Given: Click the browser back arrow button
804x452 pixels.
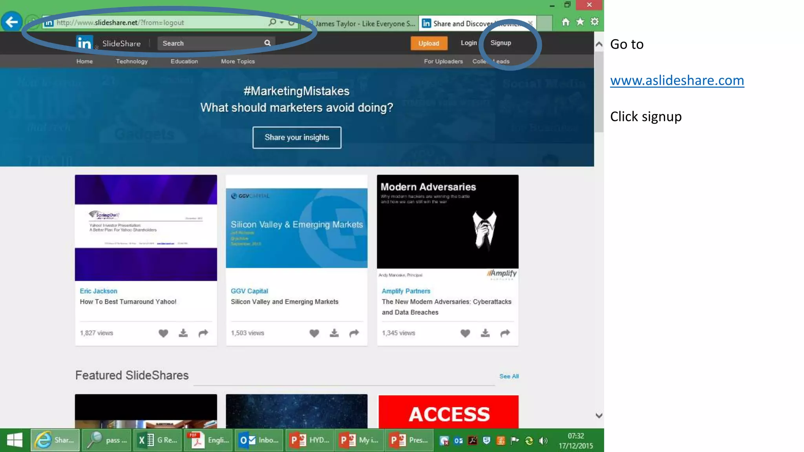Looking at the screenshot, I should (12, 22).
